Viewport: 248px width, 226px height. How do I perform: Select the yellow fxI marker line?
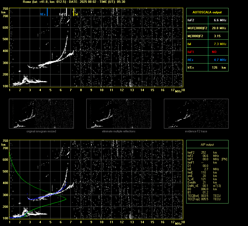tap(74, 12)
